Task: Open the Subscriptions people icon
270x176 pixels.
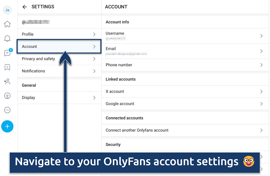Action: tap(7, 81)
